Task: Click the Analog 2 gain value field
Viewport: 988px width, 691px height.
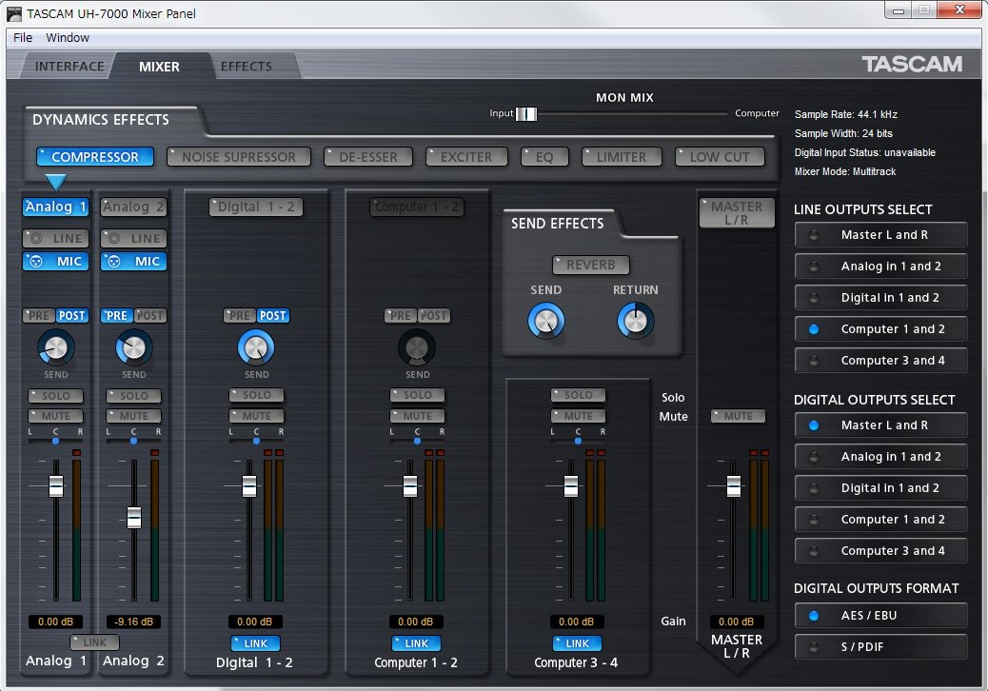Action: [x=133, y=622]
